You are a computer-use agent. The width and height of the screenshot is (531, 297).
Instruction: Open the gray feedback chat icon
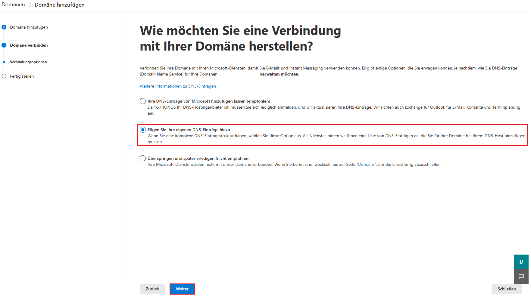[x=521, y=276]
